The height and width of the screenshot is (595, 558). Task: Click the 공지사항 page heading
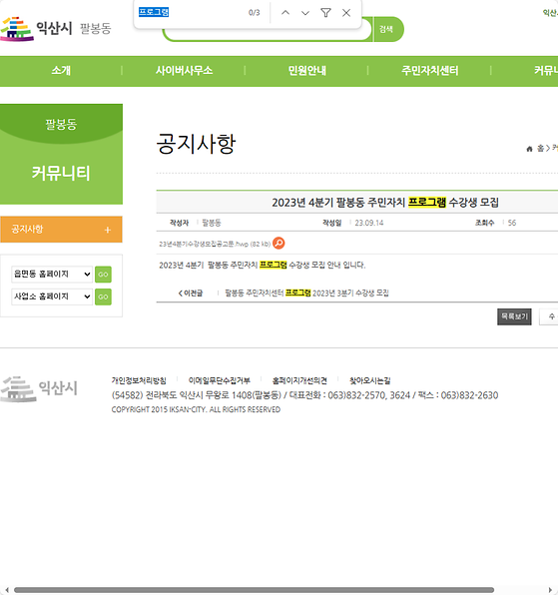(196, 144)
